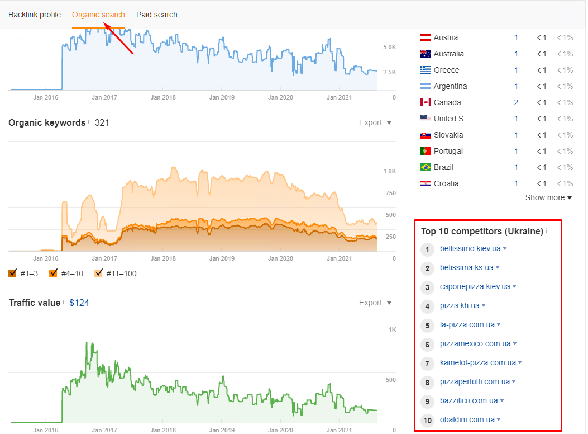Click the Traffic value $124 figure
Screen dimensions: 588x434
[79, 303]
